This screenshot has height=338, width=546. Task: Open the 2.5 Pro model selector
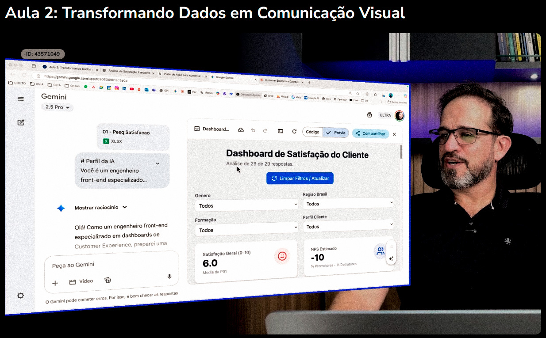tap(57, 107)
